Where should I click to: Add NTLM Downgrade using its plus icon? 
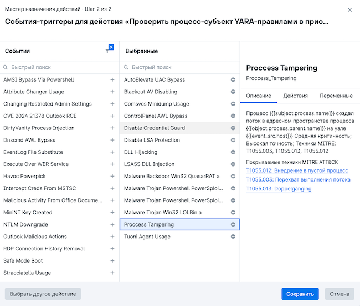click(112, 225)
